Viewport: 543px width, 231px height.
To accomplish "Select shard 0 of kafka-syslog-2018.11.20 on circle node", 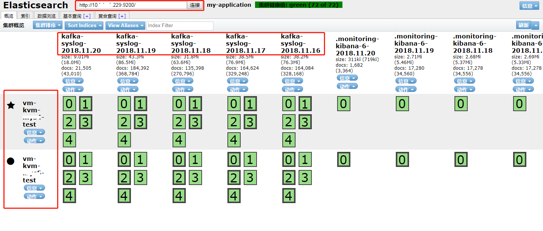I will pos(69,160).
